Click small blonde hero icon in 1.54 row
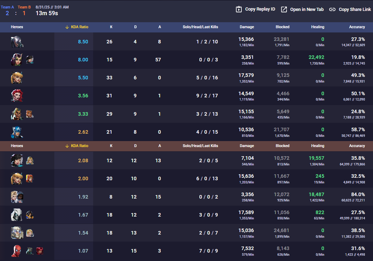The width and height of the screenshot is (373, 261). [30, 233]
